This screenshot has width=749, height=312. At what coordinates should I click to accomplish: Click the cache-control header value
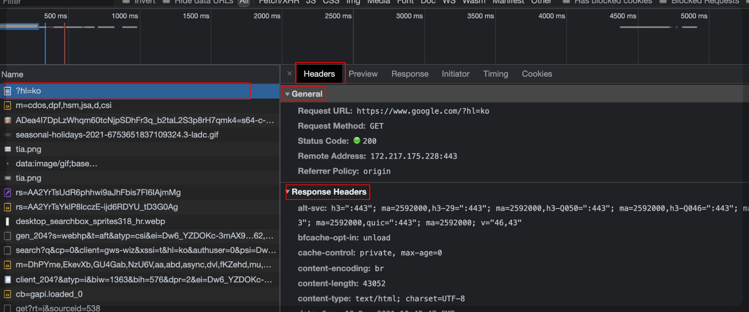pos(401,253)
